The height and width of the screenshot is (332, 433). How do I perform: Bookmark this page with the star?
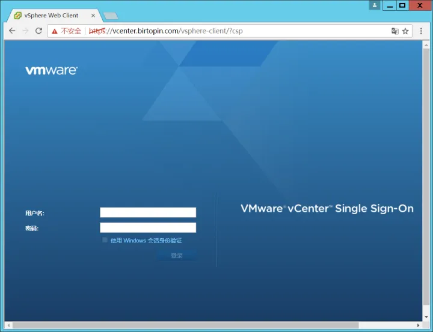pos(405,31)
